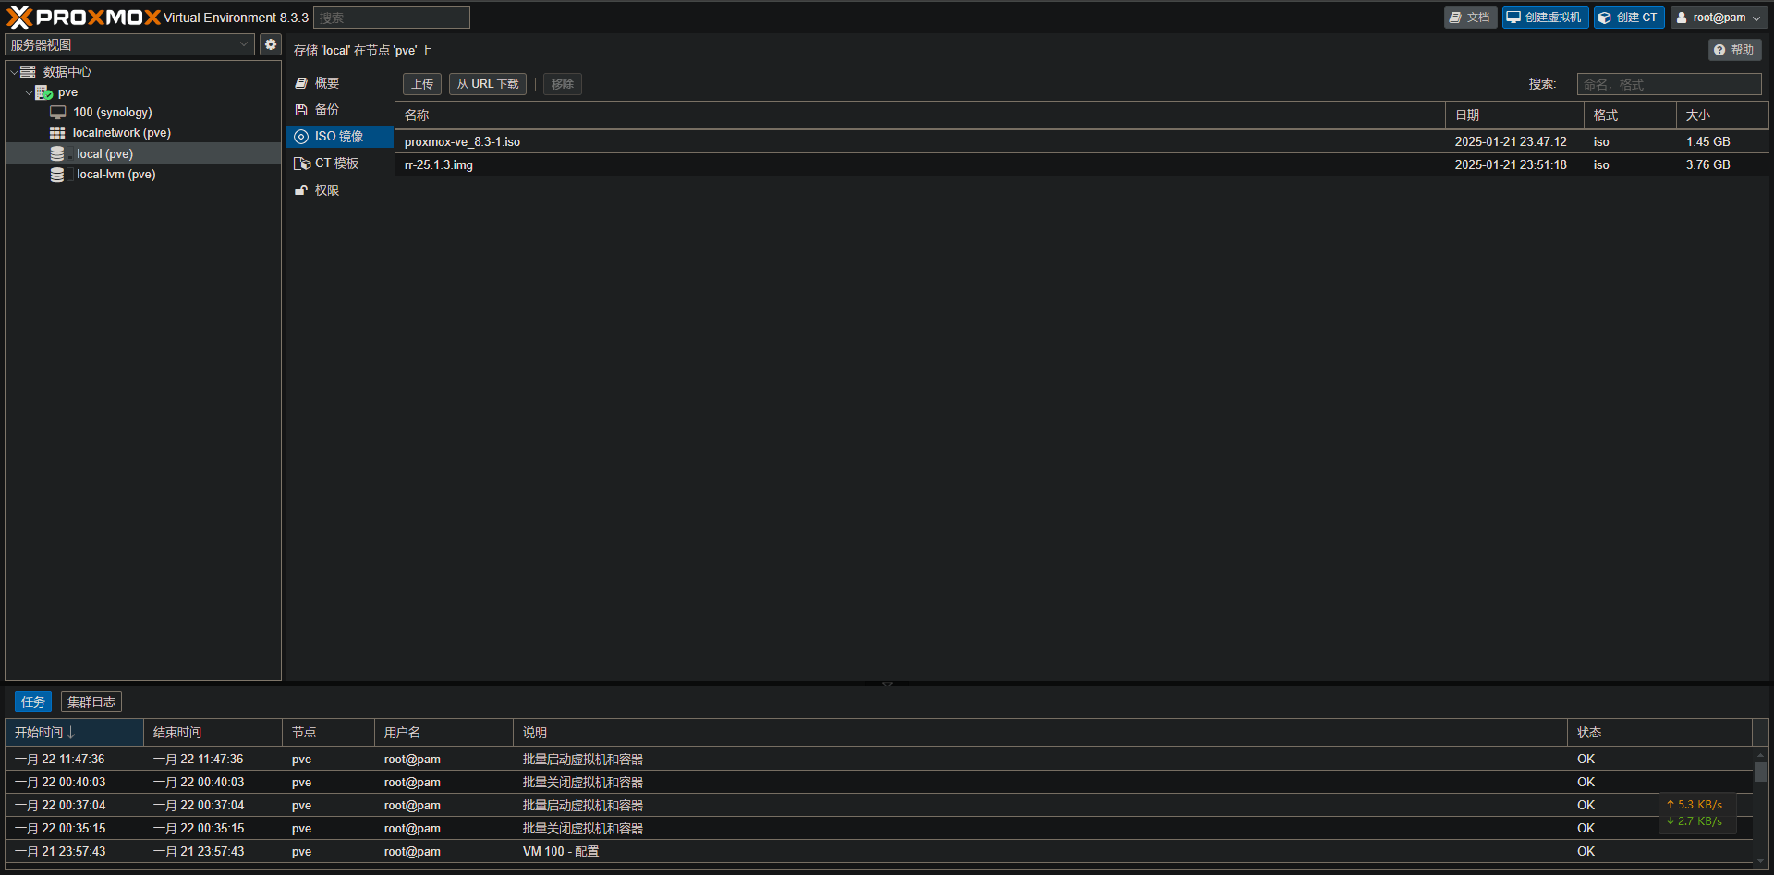Click the 帮助 help button
The width and height of the screenshot is (1774, 875).
click(1734, 50)
